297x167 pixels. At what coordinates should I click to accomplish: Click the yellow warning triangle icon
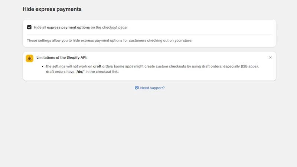(x=30, y=59)
